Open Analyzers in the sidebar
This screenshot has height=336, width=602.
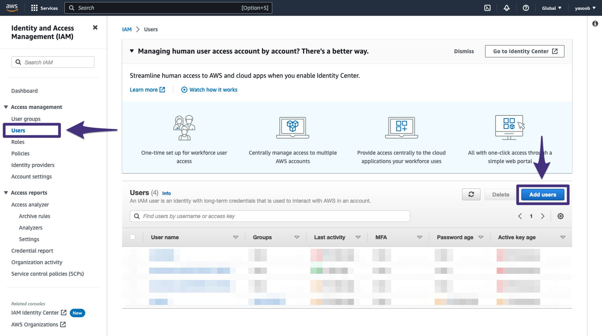tap(31, 228)
